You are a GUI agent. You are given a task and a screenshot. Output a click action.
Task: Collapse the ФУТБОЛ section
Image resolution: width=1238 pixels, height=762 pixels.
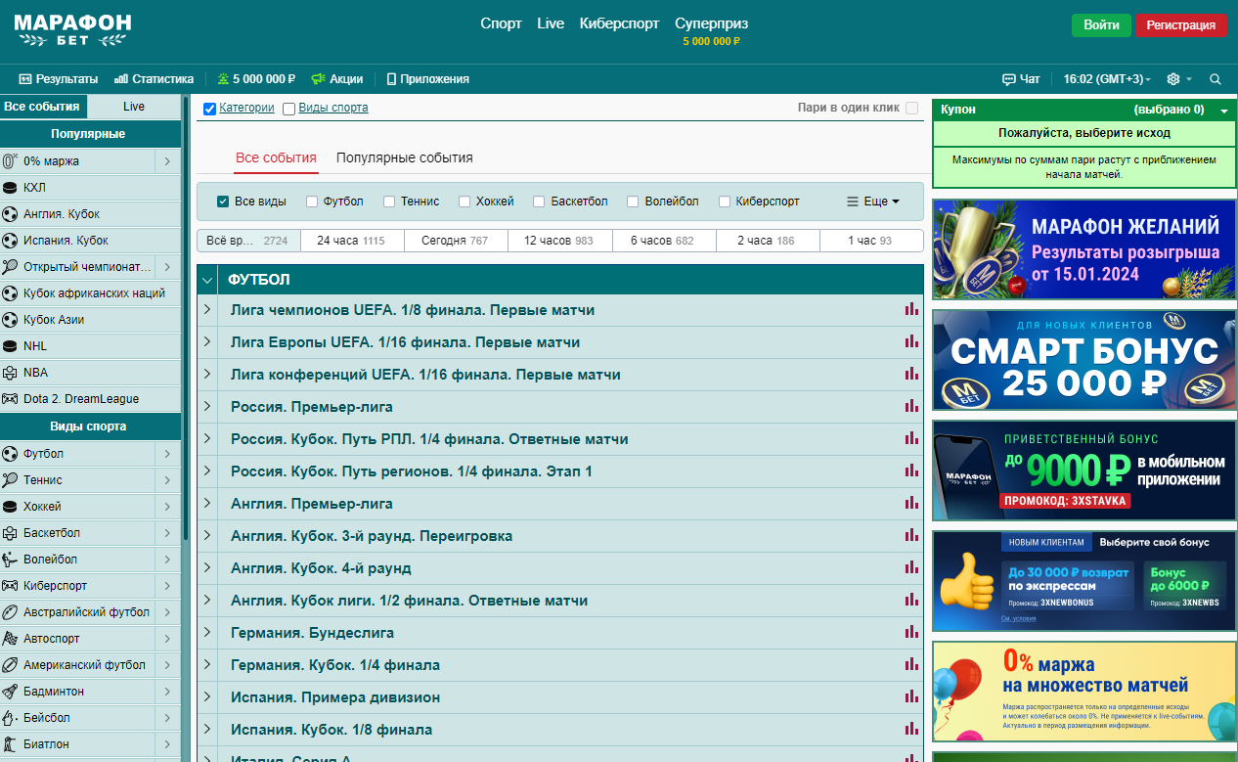(x=207, y=280)
